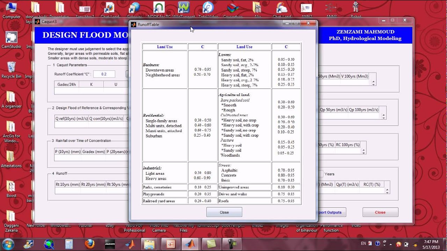Open the Total Video desktop shortcut
The width and height of the screenshot is (447, 251).
coord(208,10)
